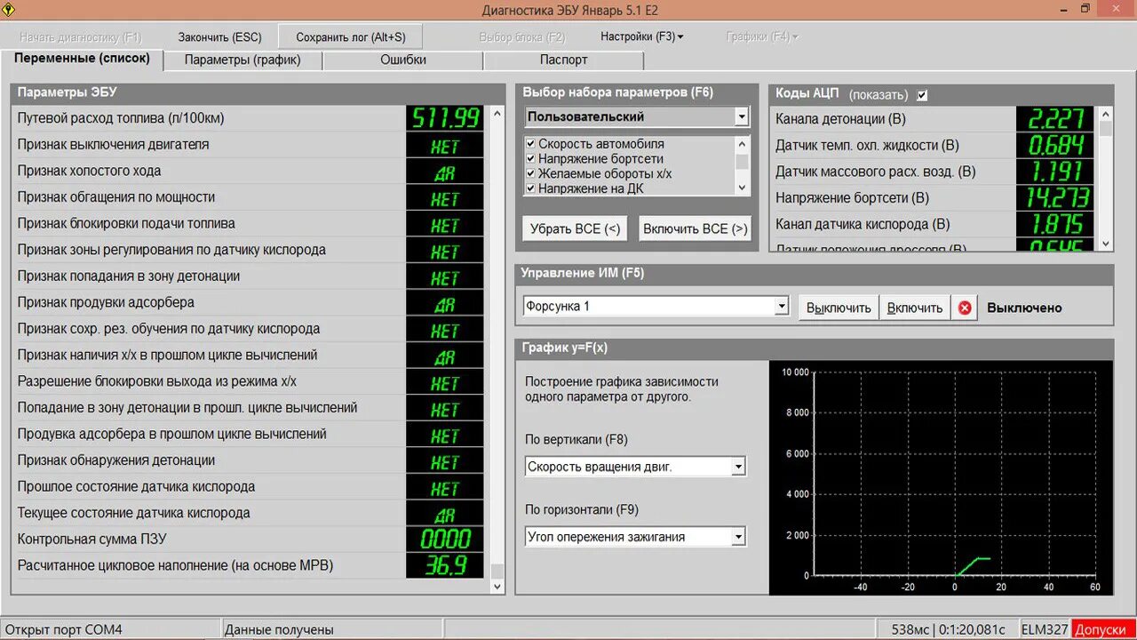This screenshot has width=1137, height=640.
Task: Click the parameter checklist scroll up arrow
Action: click(x=742, y=143)
